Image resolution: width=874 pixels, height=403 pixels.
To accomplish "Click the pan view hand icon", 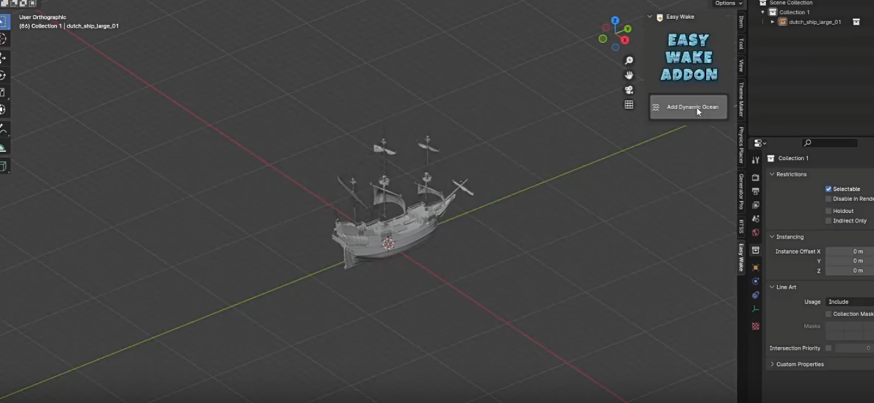I will tap(629, 75).
